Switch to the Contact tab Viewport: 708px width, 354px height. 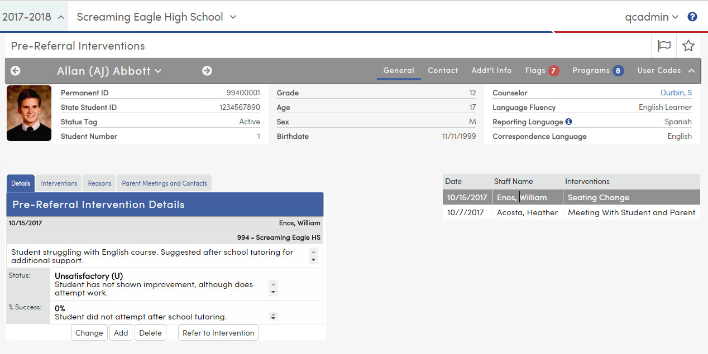(x=443, y=70)
